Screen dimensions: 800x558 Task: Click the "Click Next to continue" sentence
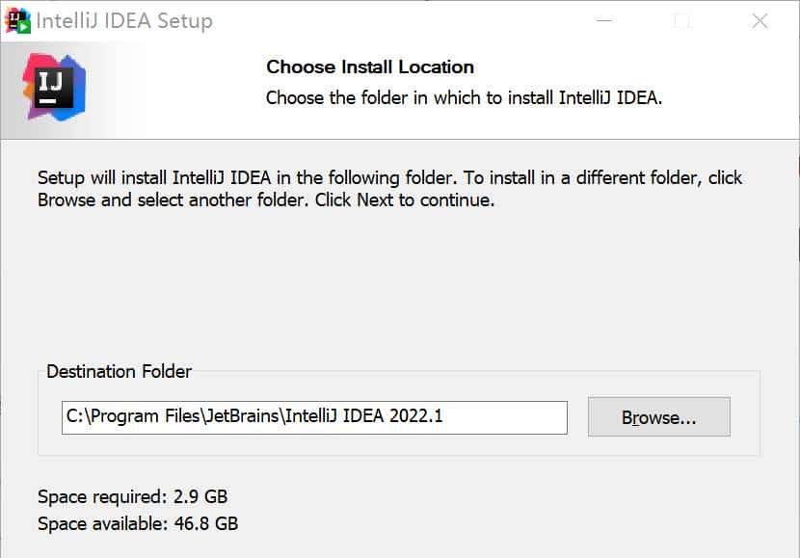[x=425, y=201]
